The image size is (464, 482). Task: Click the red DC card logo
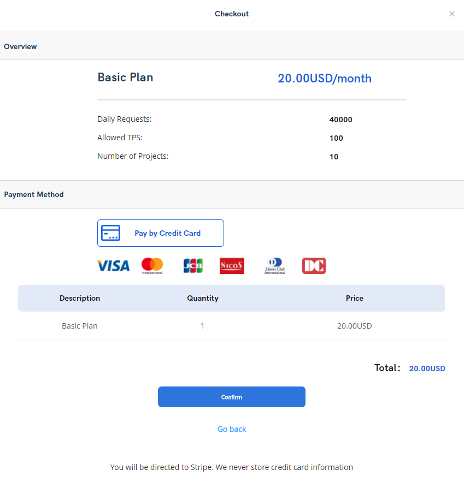pos(314,266)
